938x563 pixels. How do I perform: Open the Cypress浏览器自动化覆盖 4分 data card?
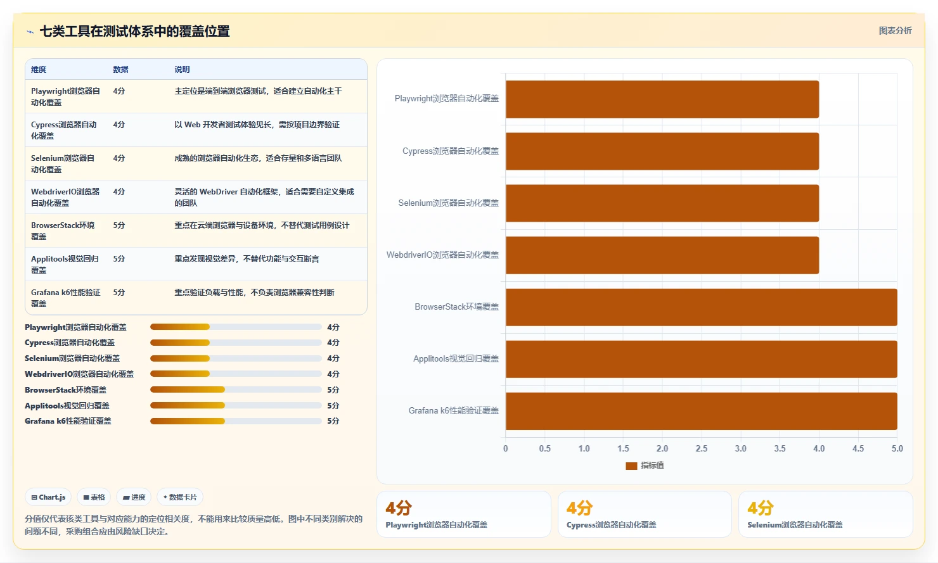point(645,514)
